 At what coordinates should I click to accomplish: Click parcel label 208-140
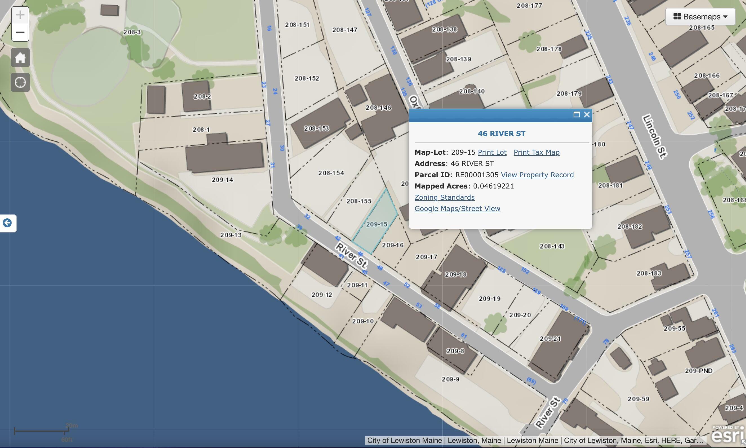472,91
